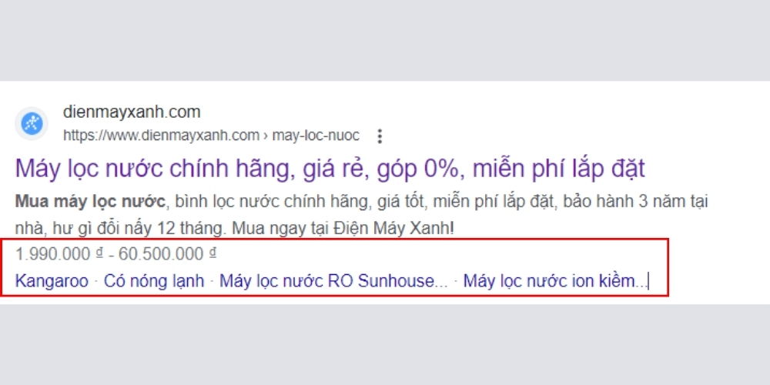Image resolution: width=770 pixels, height=385 pixels.
Task: Click the 60.500.000 đ maximum price
Action: pyautogui.click(x=169, y=254)
